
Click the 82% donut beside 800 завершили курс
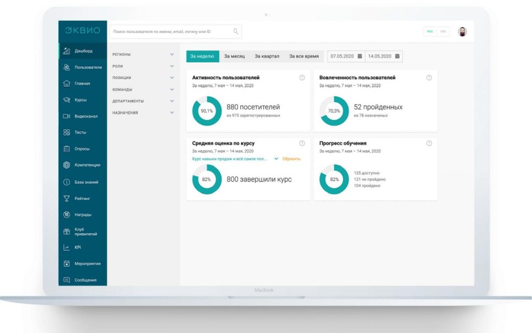(207, 180)
